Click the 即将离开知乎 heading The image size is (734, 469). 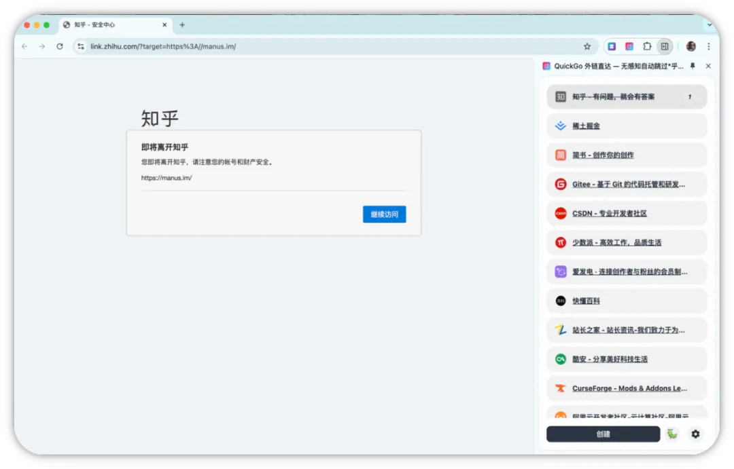tap(164, 147)
